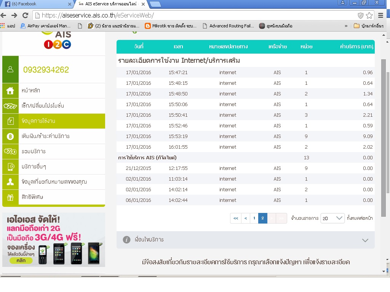Switch to the AIS eService tab
This screenshot has height=292, width=390.
coord(111,4)
